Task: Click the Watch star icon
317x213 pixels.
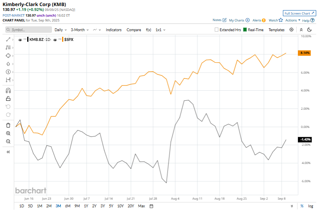Action: pyautogui.click(x=280, y=20)
